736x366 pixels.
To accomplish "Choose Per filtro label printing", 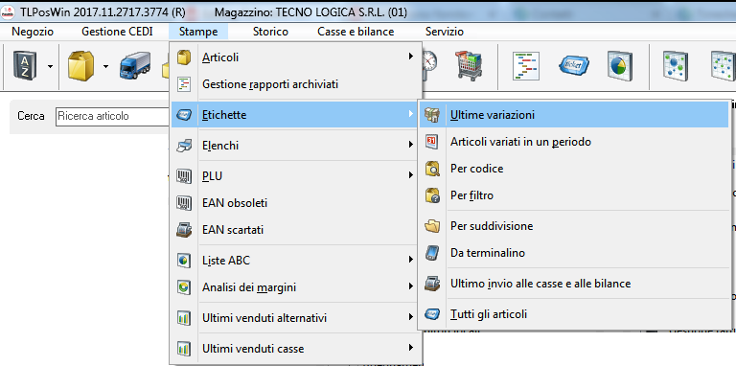I will tap(575, 195).
